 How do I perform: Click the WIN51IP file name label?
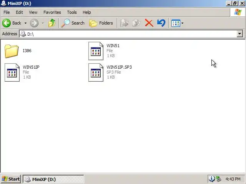click(x=31, y=67)
